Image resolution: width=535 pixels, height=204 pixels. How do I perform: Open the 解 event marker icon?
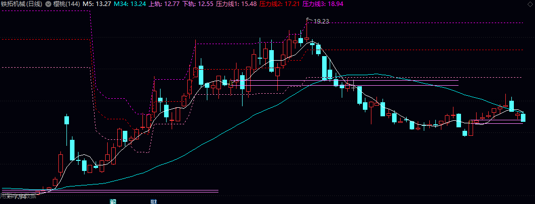point(113,201)
